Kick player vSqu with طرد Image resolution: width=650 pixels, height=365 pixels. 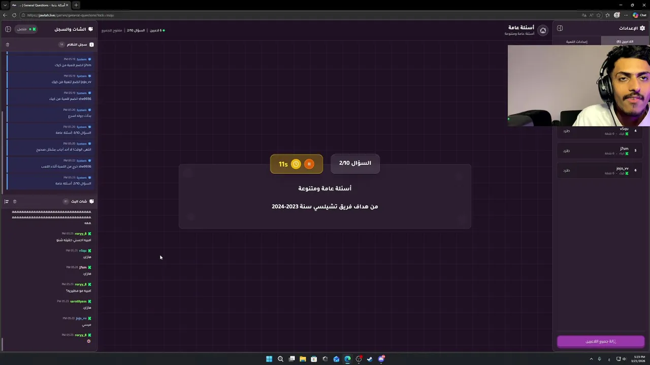click(566, 131)
